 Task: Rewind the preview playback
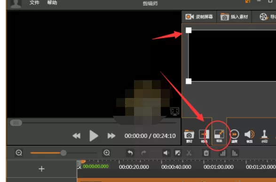tap(77, 136)
